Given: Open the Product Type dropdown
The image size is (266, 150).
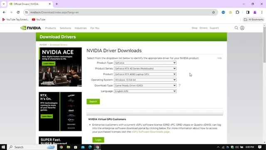Looking at the screenshot, I should pyautogui.click(x=145, y=63).
